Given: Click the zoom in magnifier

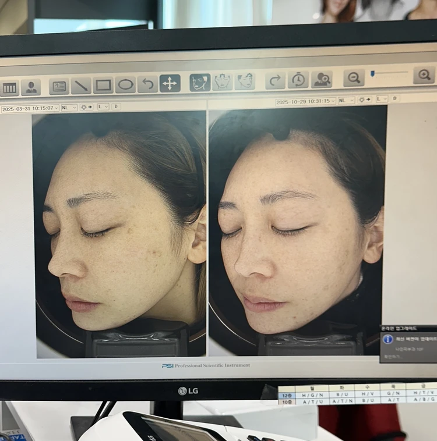Looking at the screenshot, I should [x=424, y=75].
